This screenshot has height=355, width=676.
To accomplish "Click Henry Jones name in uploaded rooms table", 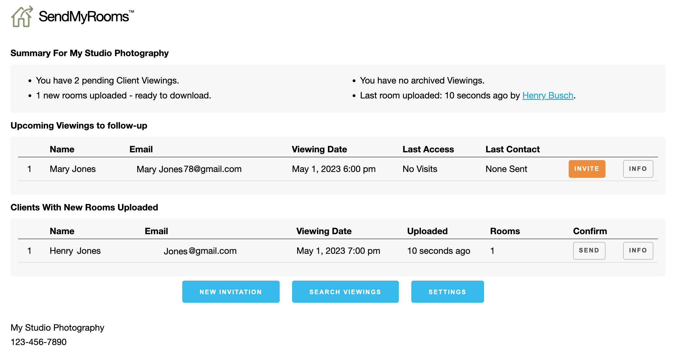I will (x=75, y=251).
